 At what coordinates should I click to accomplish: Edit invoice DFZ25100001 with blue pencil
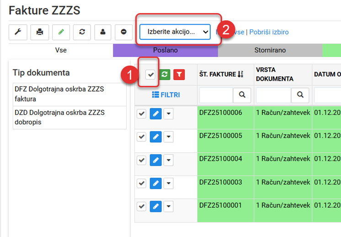(156, 206)
